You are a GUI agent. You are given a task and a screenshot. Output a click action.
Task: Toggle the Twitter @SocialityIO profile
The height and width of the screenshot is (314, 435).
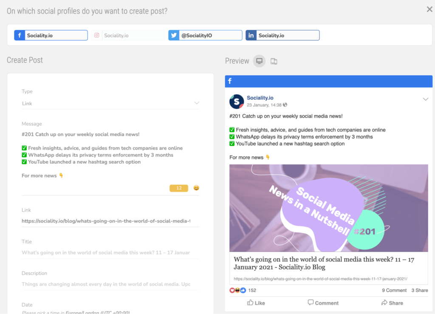(205, 35)
